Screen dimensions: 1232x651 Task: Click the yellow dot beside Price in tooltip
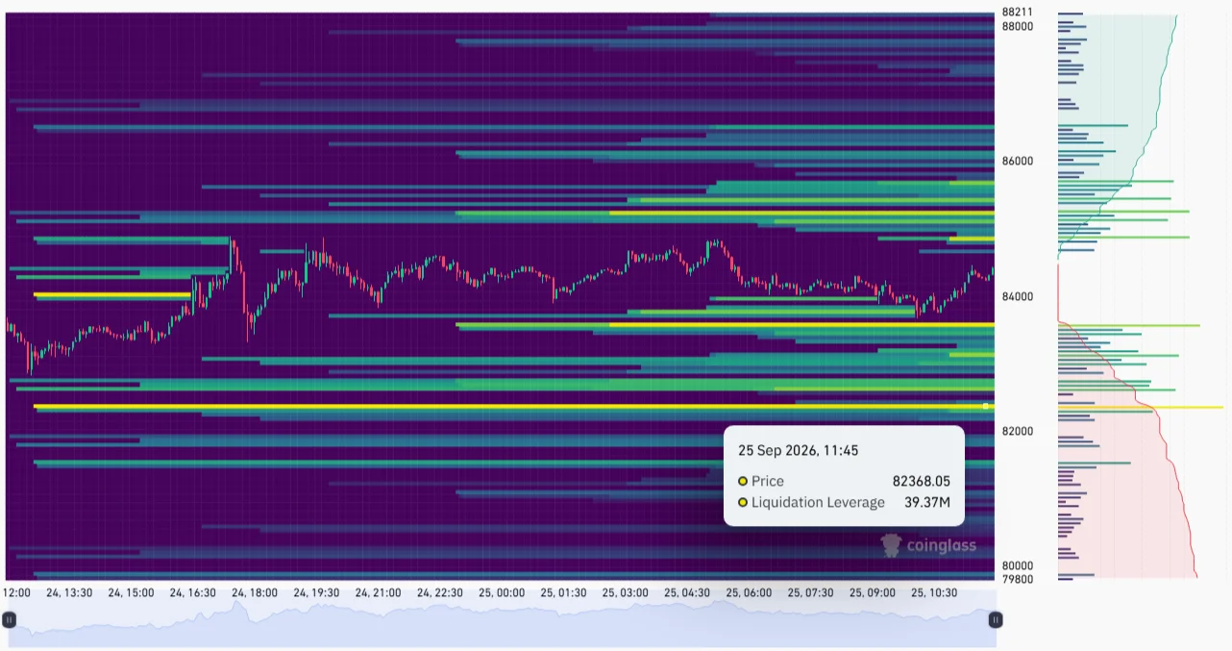743,481
